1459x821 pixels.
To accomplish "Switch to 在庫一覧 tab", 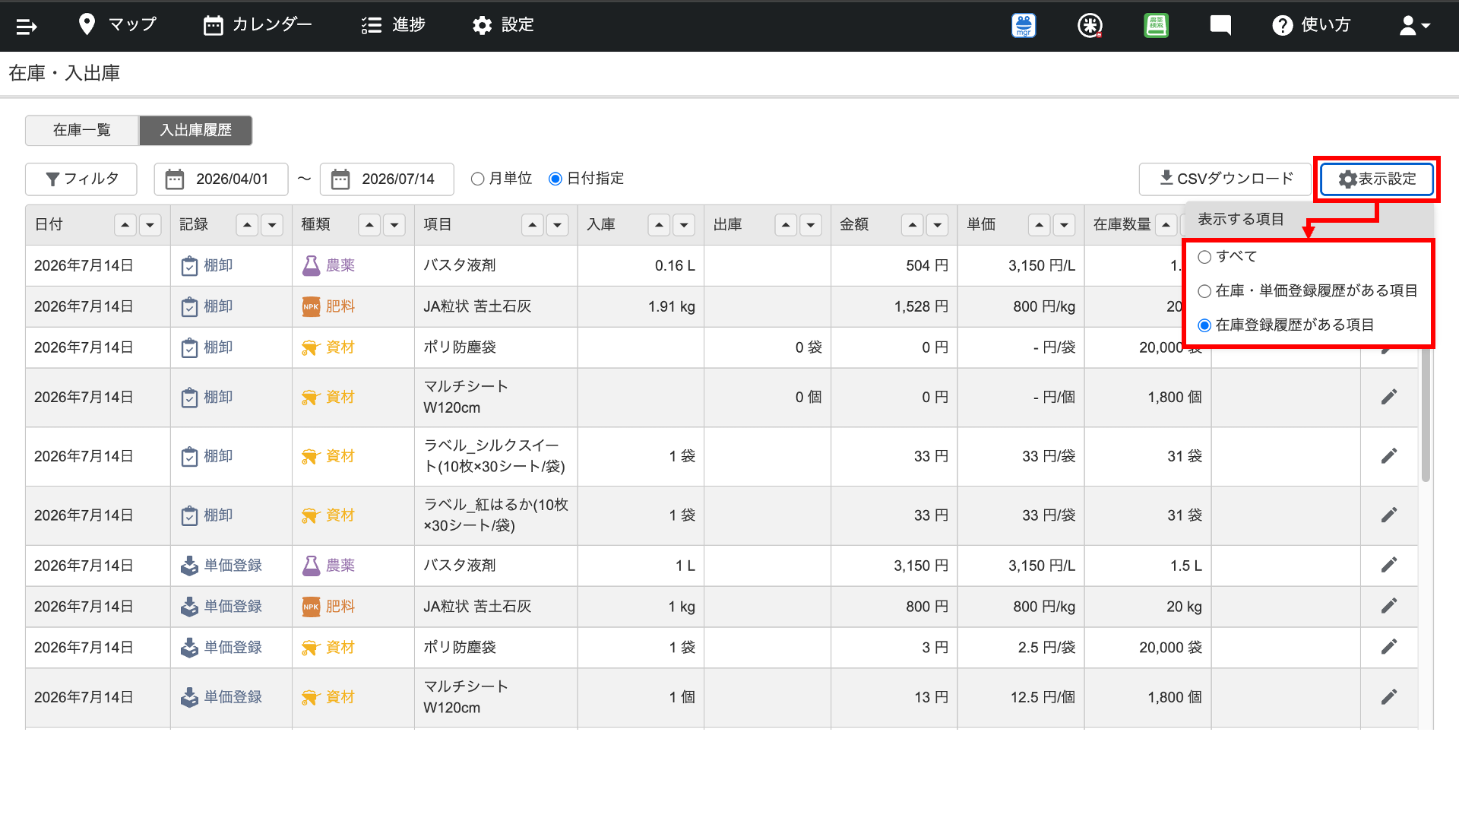I will [x=82, y=130].
